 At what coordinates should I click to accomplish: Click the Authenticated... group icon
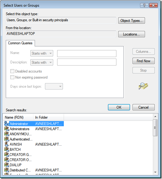point(7,139)
